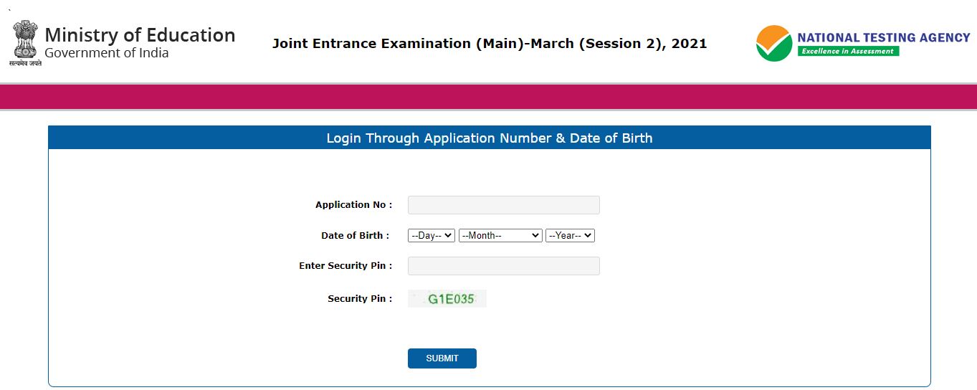The width and height of the screenshot is (977, 390).
Task: Focus the Enter Security Pin field
Action: pyautogui.click(x=503, y=266)
